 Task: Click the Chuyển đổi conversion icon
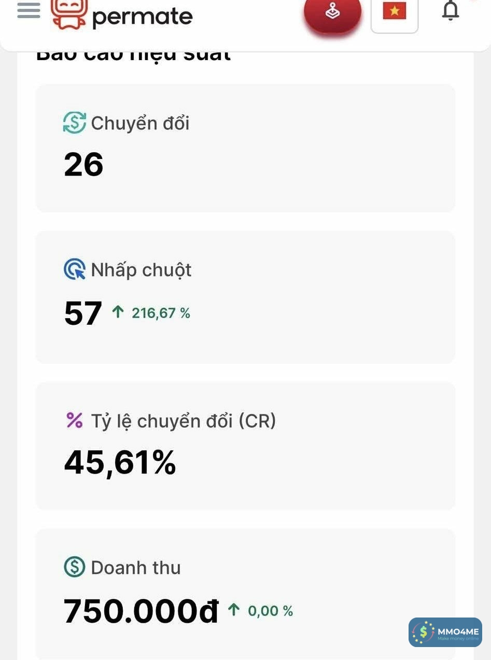pos(75,123)
